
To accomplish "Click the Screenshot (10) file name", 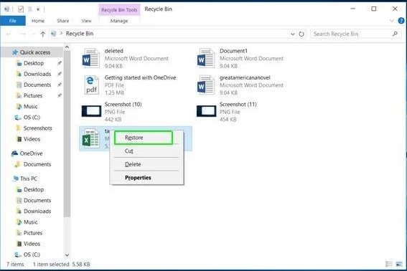I will point(123,104).
